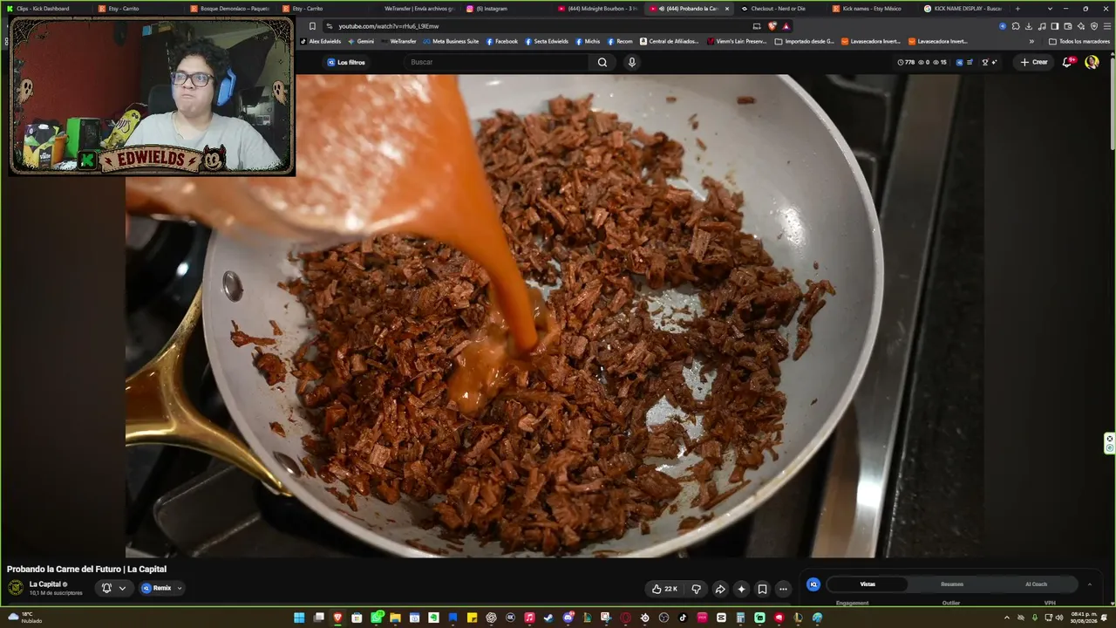Share the video with the arrow icon
1116x628 pixels.
click(720, 589)
